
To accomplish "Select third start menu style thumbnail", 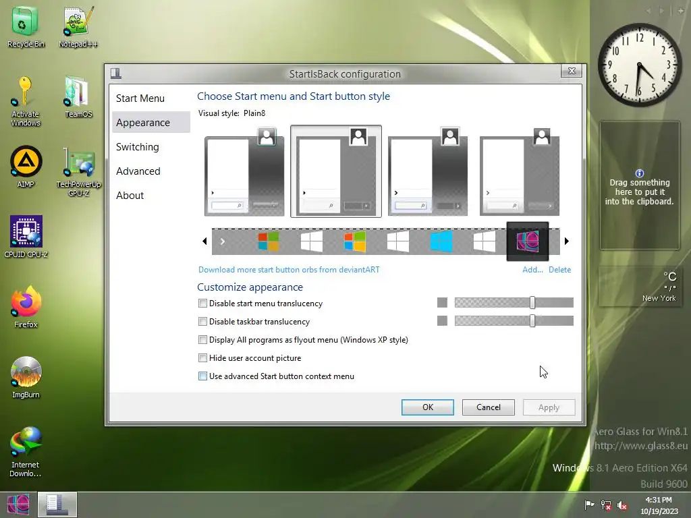I will click(x=427, y=171).
